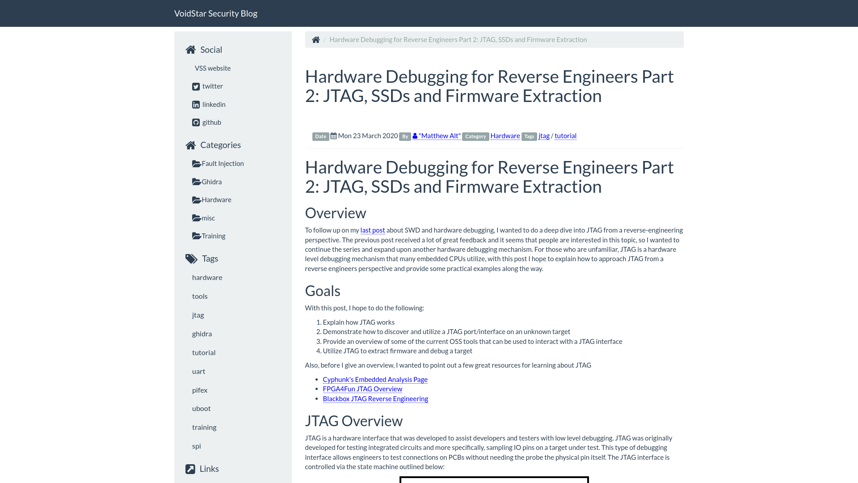The height and width of the screenshot is (483, 858).
Task: Click the folder icon beside Ghidra category
Action: [x=196, y=181]
